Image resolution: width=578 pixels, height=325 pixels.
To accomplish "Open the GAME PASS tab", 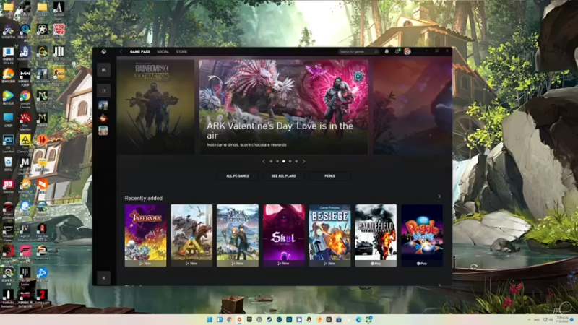I will point(139,51).
